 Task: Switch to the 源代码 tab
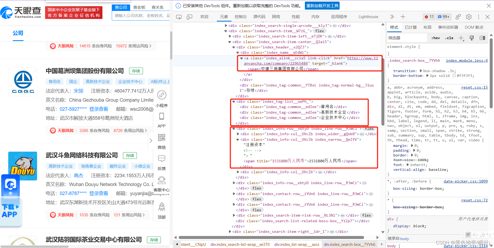[x=259, y=16]
